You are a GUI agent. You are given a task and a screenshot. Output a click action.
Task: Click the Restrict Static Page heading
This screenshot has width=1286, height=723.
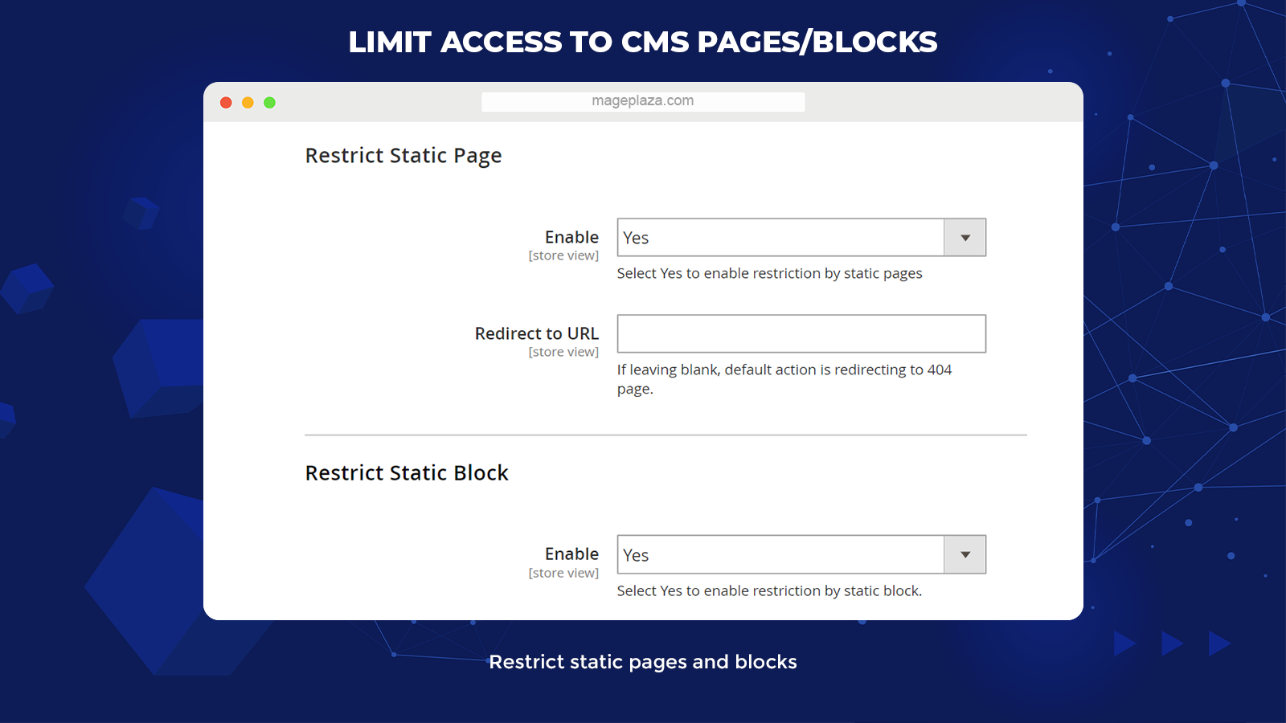[x=403, y=156]
